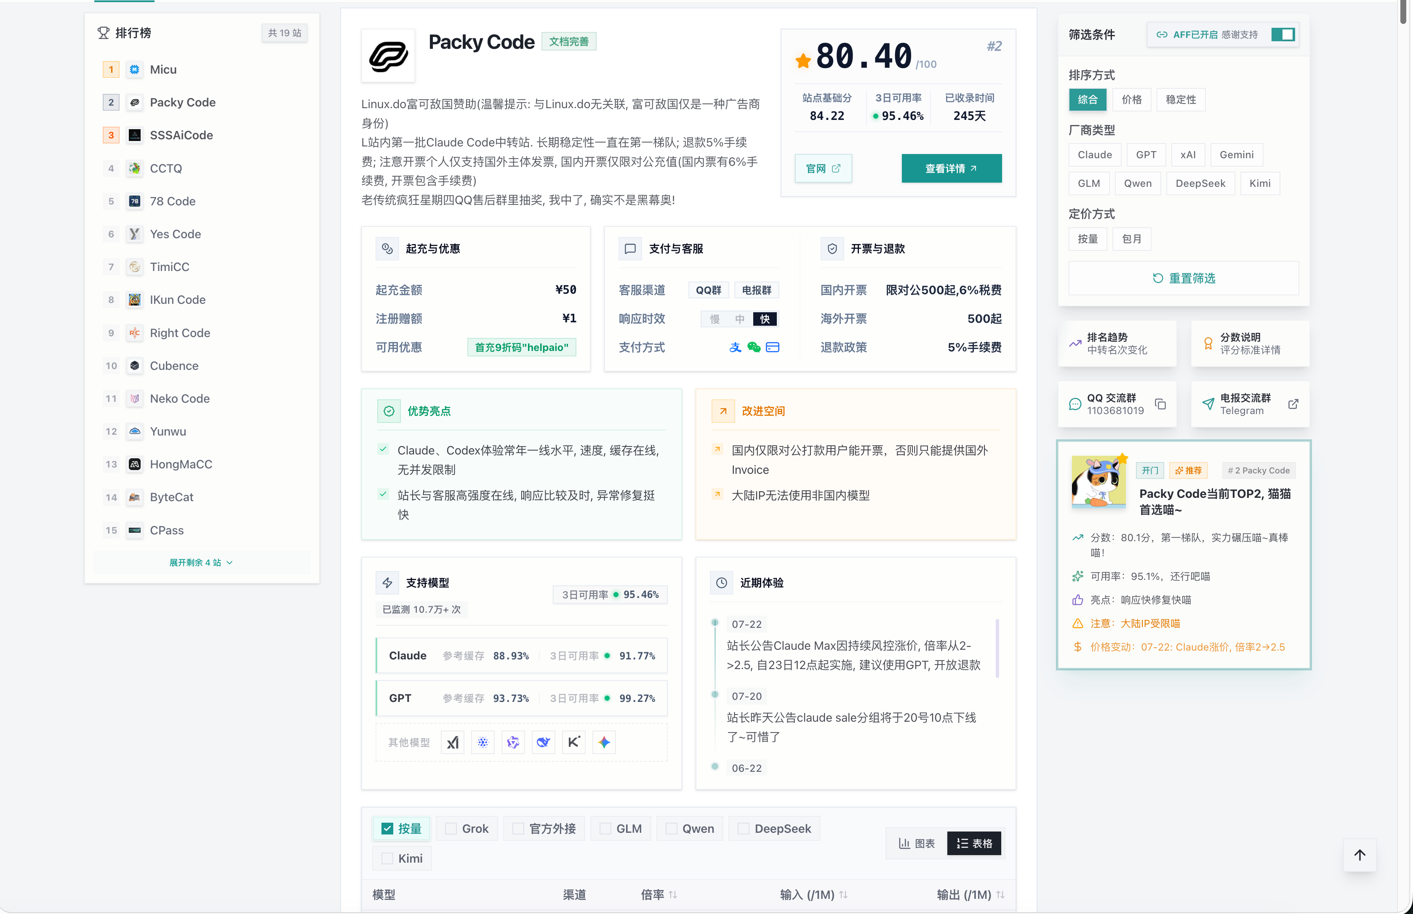Open Telegram group external link icon
The image size is (1413, 914).
pyautogui.click(x=1293, y=404)
